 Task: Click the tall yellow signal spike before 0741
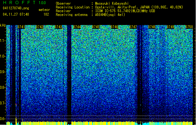tap(16, 121)
